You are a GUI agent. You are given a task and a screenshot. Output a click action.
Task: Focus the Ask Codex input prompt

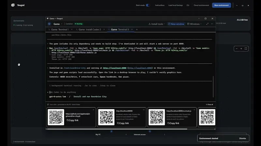tap(62, 92)
